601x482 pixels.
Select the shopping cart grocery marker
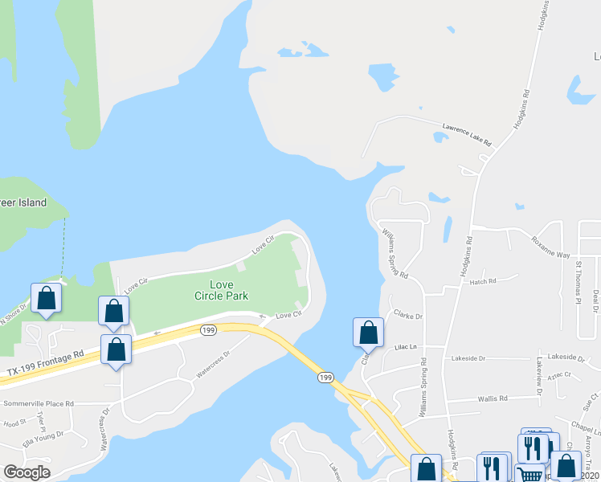point(530,473)
